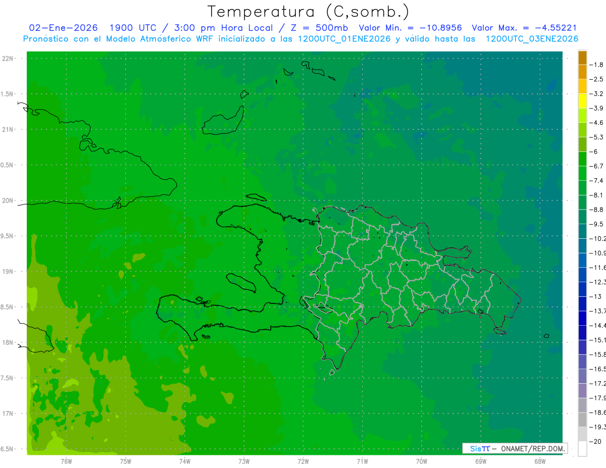
Task: Click the "Valor Min. = -10.8956" text
Action: pyautogui.click(x=410, y=28)
